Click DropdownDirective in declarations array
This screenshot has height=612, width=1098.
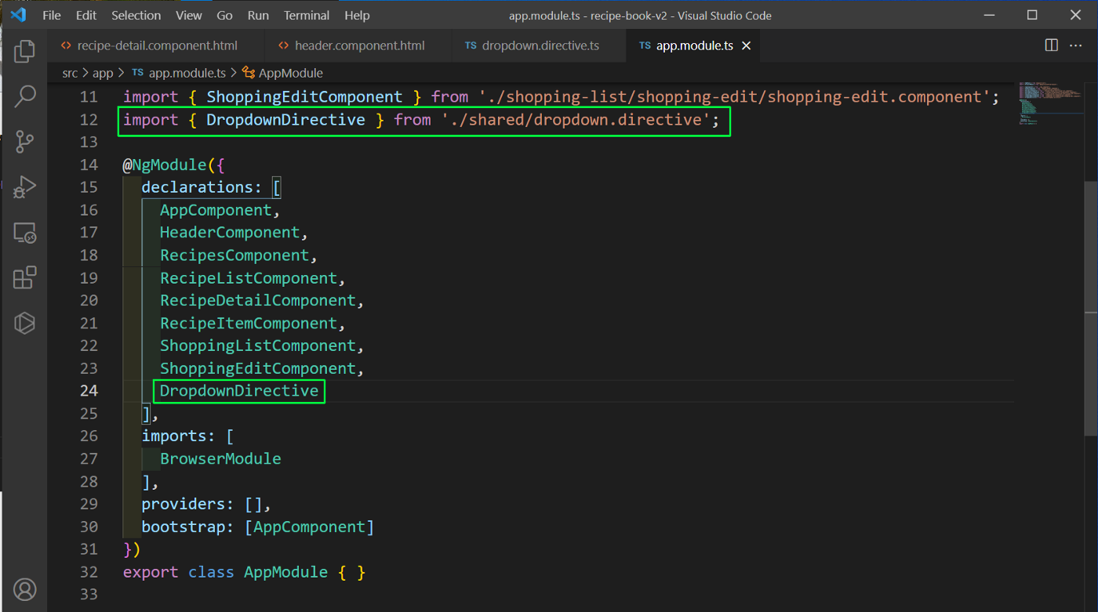(239, 390)
